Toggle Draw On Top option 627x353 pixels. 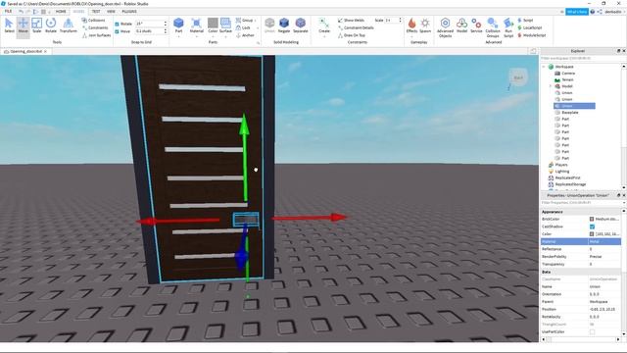click(x=352, y=35)
